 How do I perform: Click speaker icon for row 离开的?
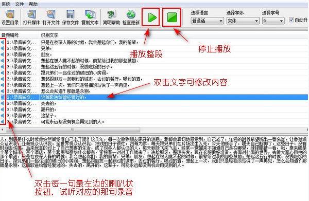[x=3, y=109]
